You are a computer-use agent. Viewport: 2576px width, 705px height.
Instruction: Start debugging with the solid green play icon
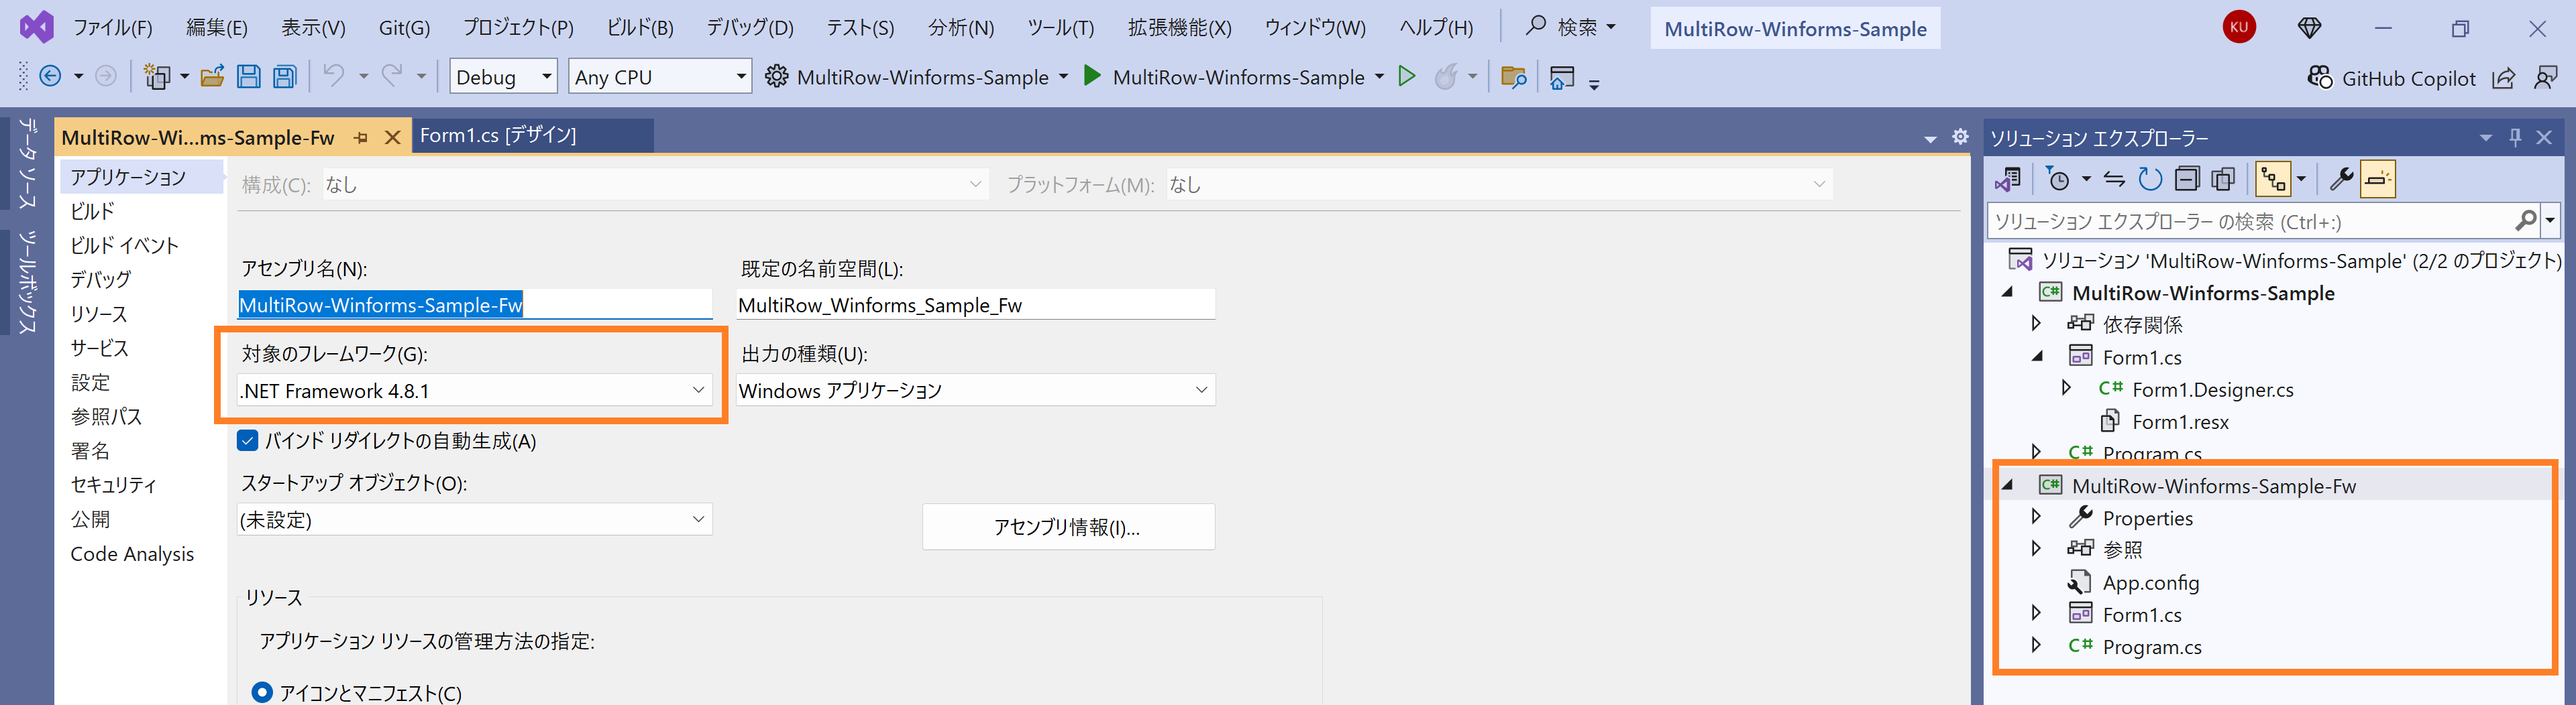(1092, 76)
